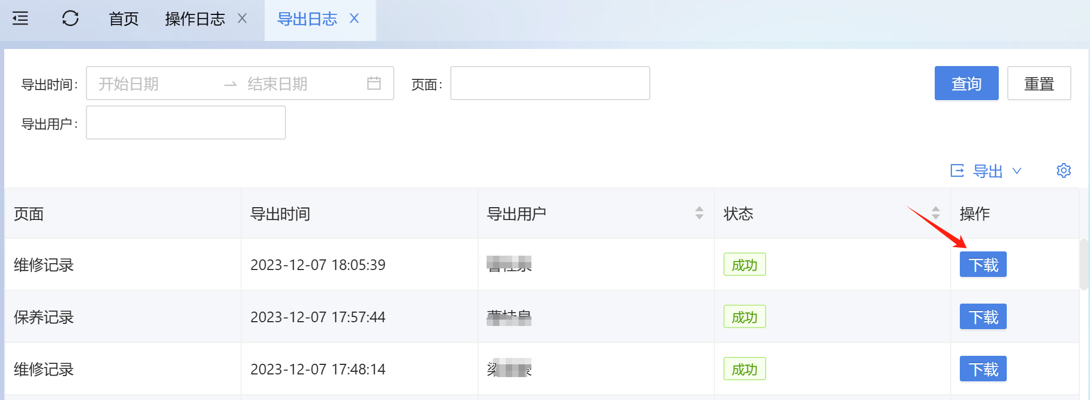The width and height of the screenshot is (1090, 400).
Task: Sort by 导出用户 column
Action: tap(699, 213)
